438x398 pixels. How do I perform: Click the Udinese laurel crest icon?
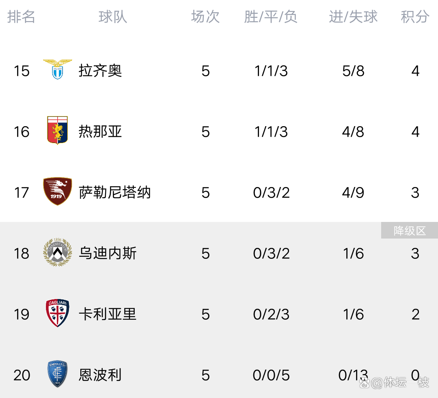tap(58, 252)
